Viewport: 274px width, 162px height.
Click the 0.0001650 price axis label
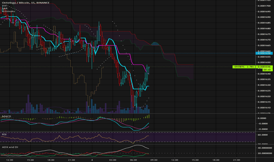[x=264, y=62]
